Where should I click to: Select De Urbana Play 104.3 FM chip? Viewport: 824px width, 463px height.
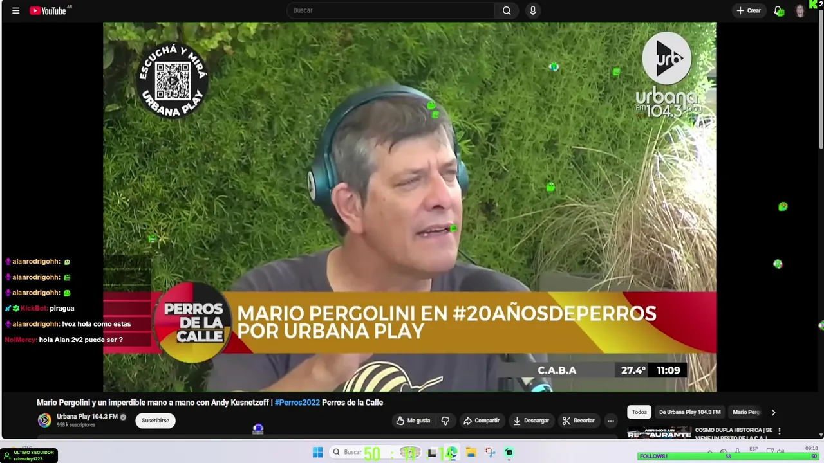[x=689, y=412]
